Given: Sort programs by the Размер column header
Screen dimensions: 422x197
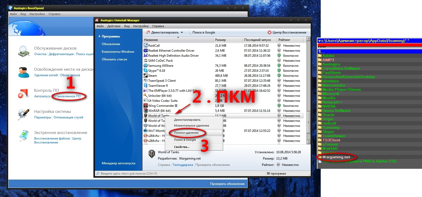Looking at the screenshot, I should (x=228, y=40).
